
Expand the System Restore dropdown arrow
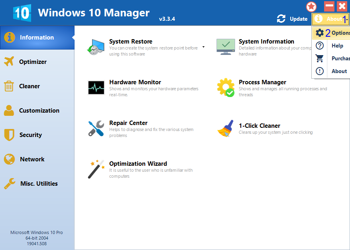203,47
